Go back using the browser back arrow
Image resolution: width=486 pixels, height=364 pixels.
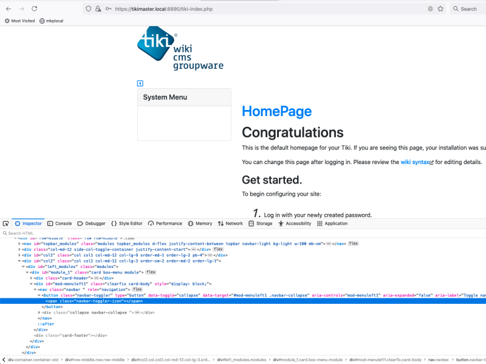point(9,9)
